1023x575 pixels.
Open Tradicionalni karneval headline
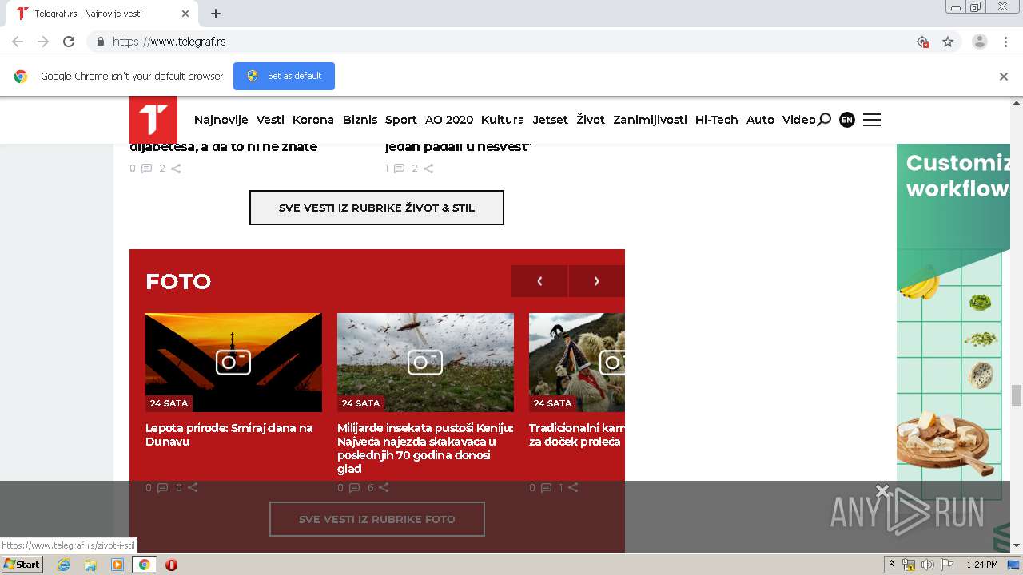click(576, 434)
